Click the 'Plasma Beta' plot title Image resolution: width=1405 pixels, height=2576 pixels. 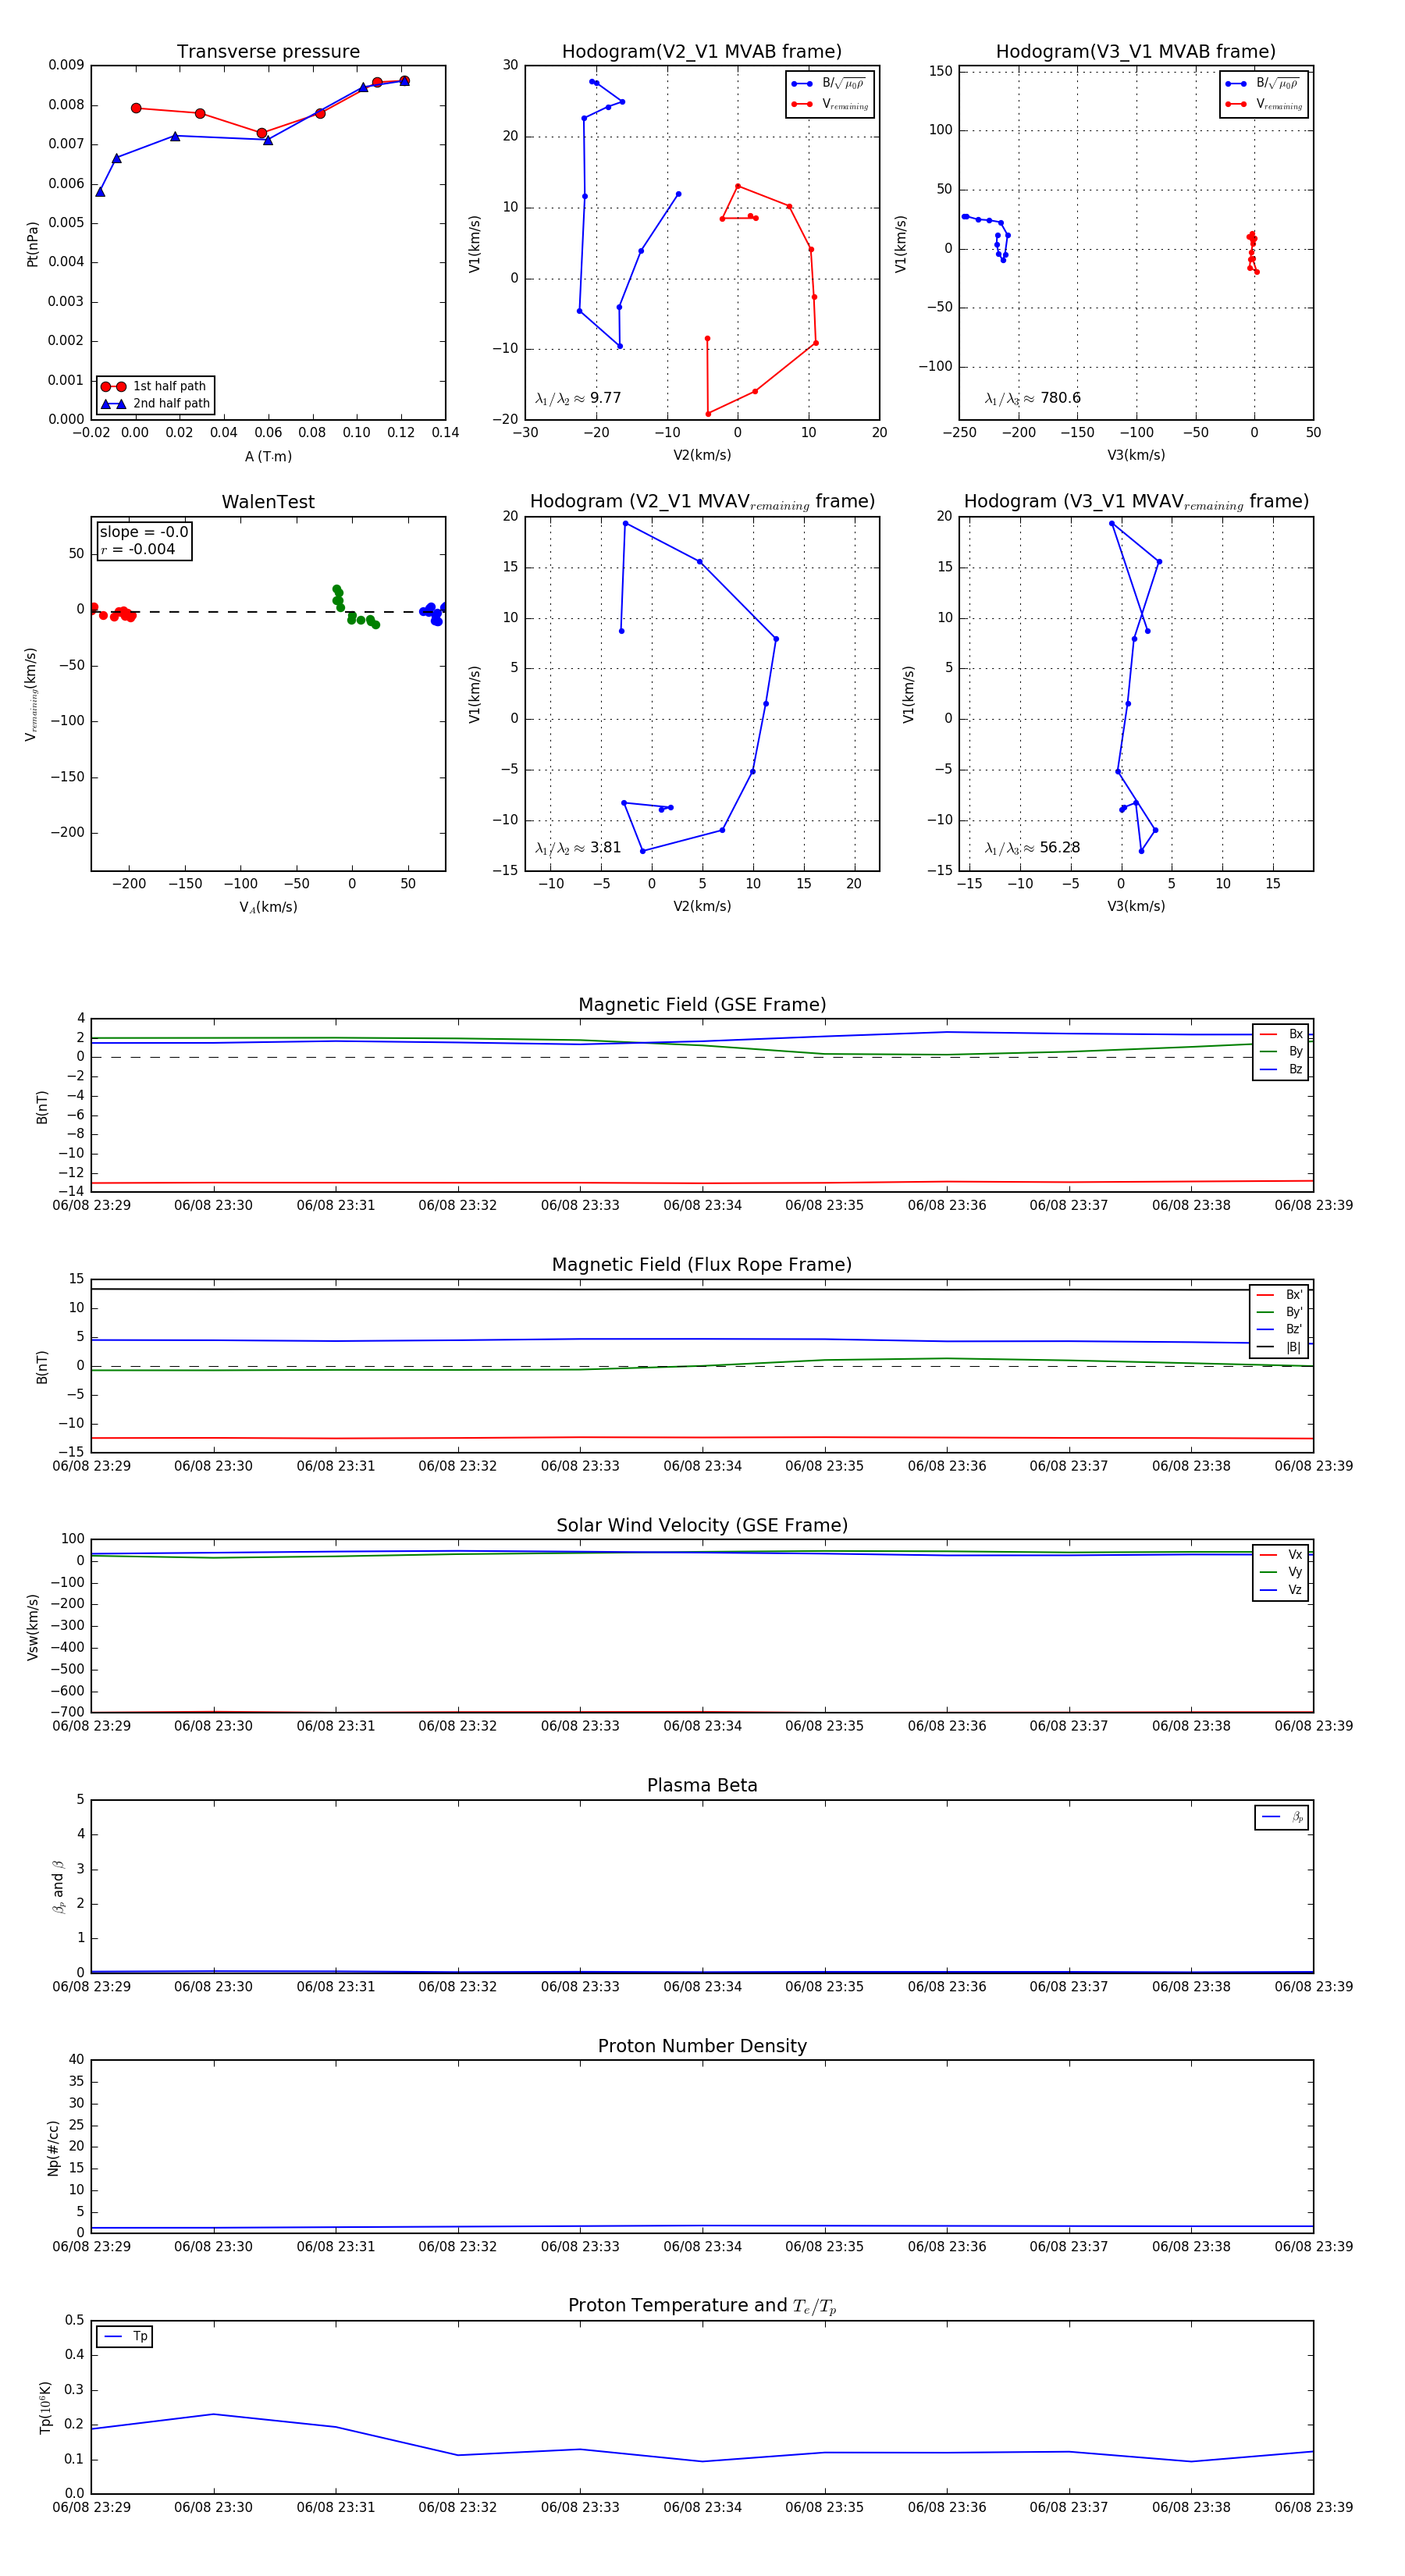coord(702,1786)
